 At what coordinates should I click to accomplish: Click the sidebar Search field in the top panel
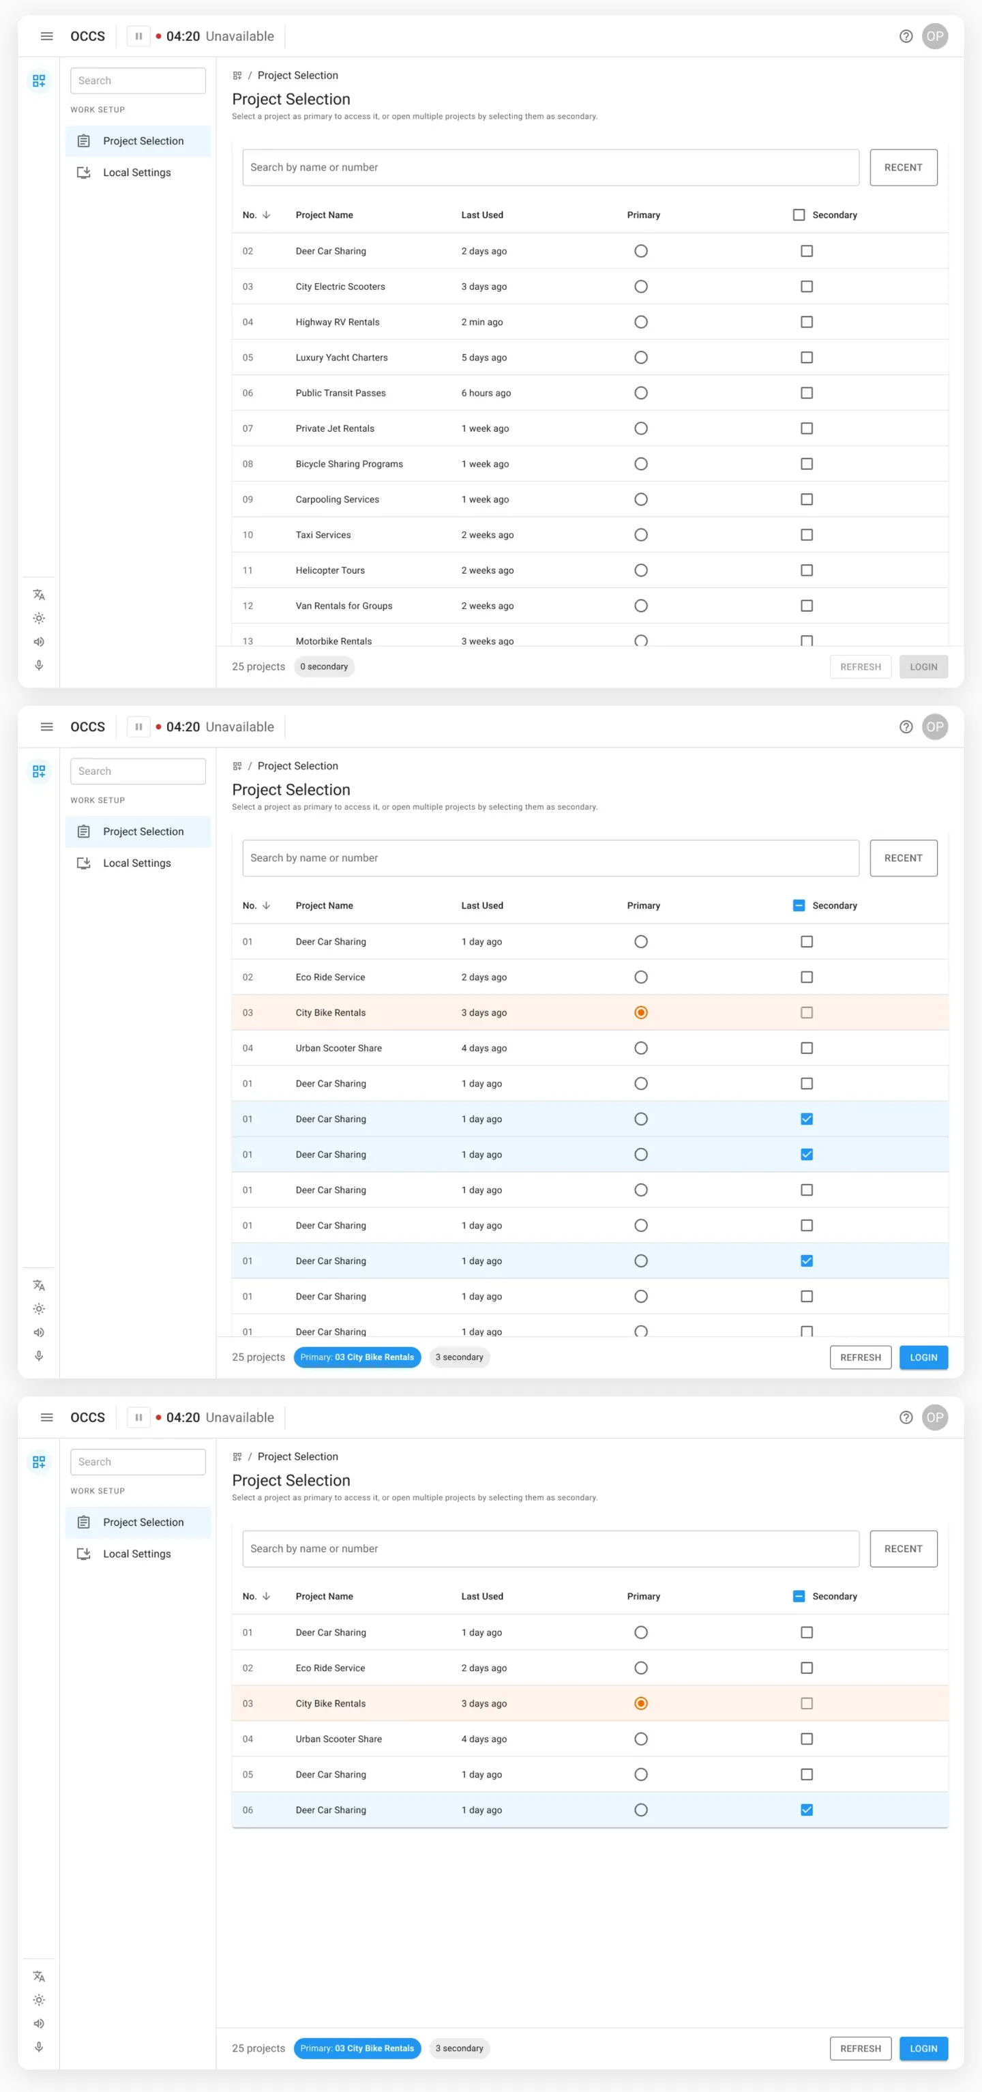tap(138, 80)
